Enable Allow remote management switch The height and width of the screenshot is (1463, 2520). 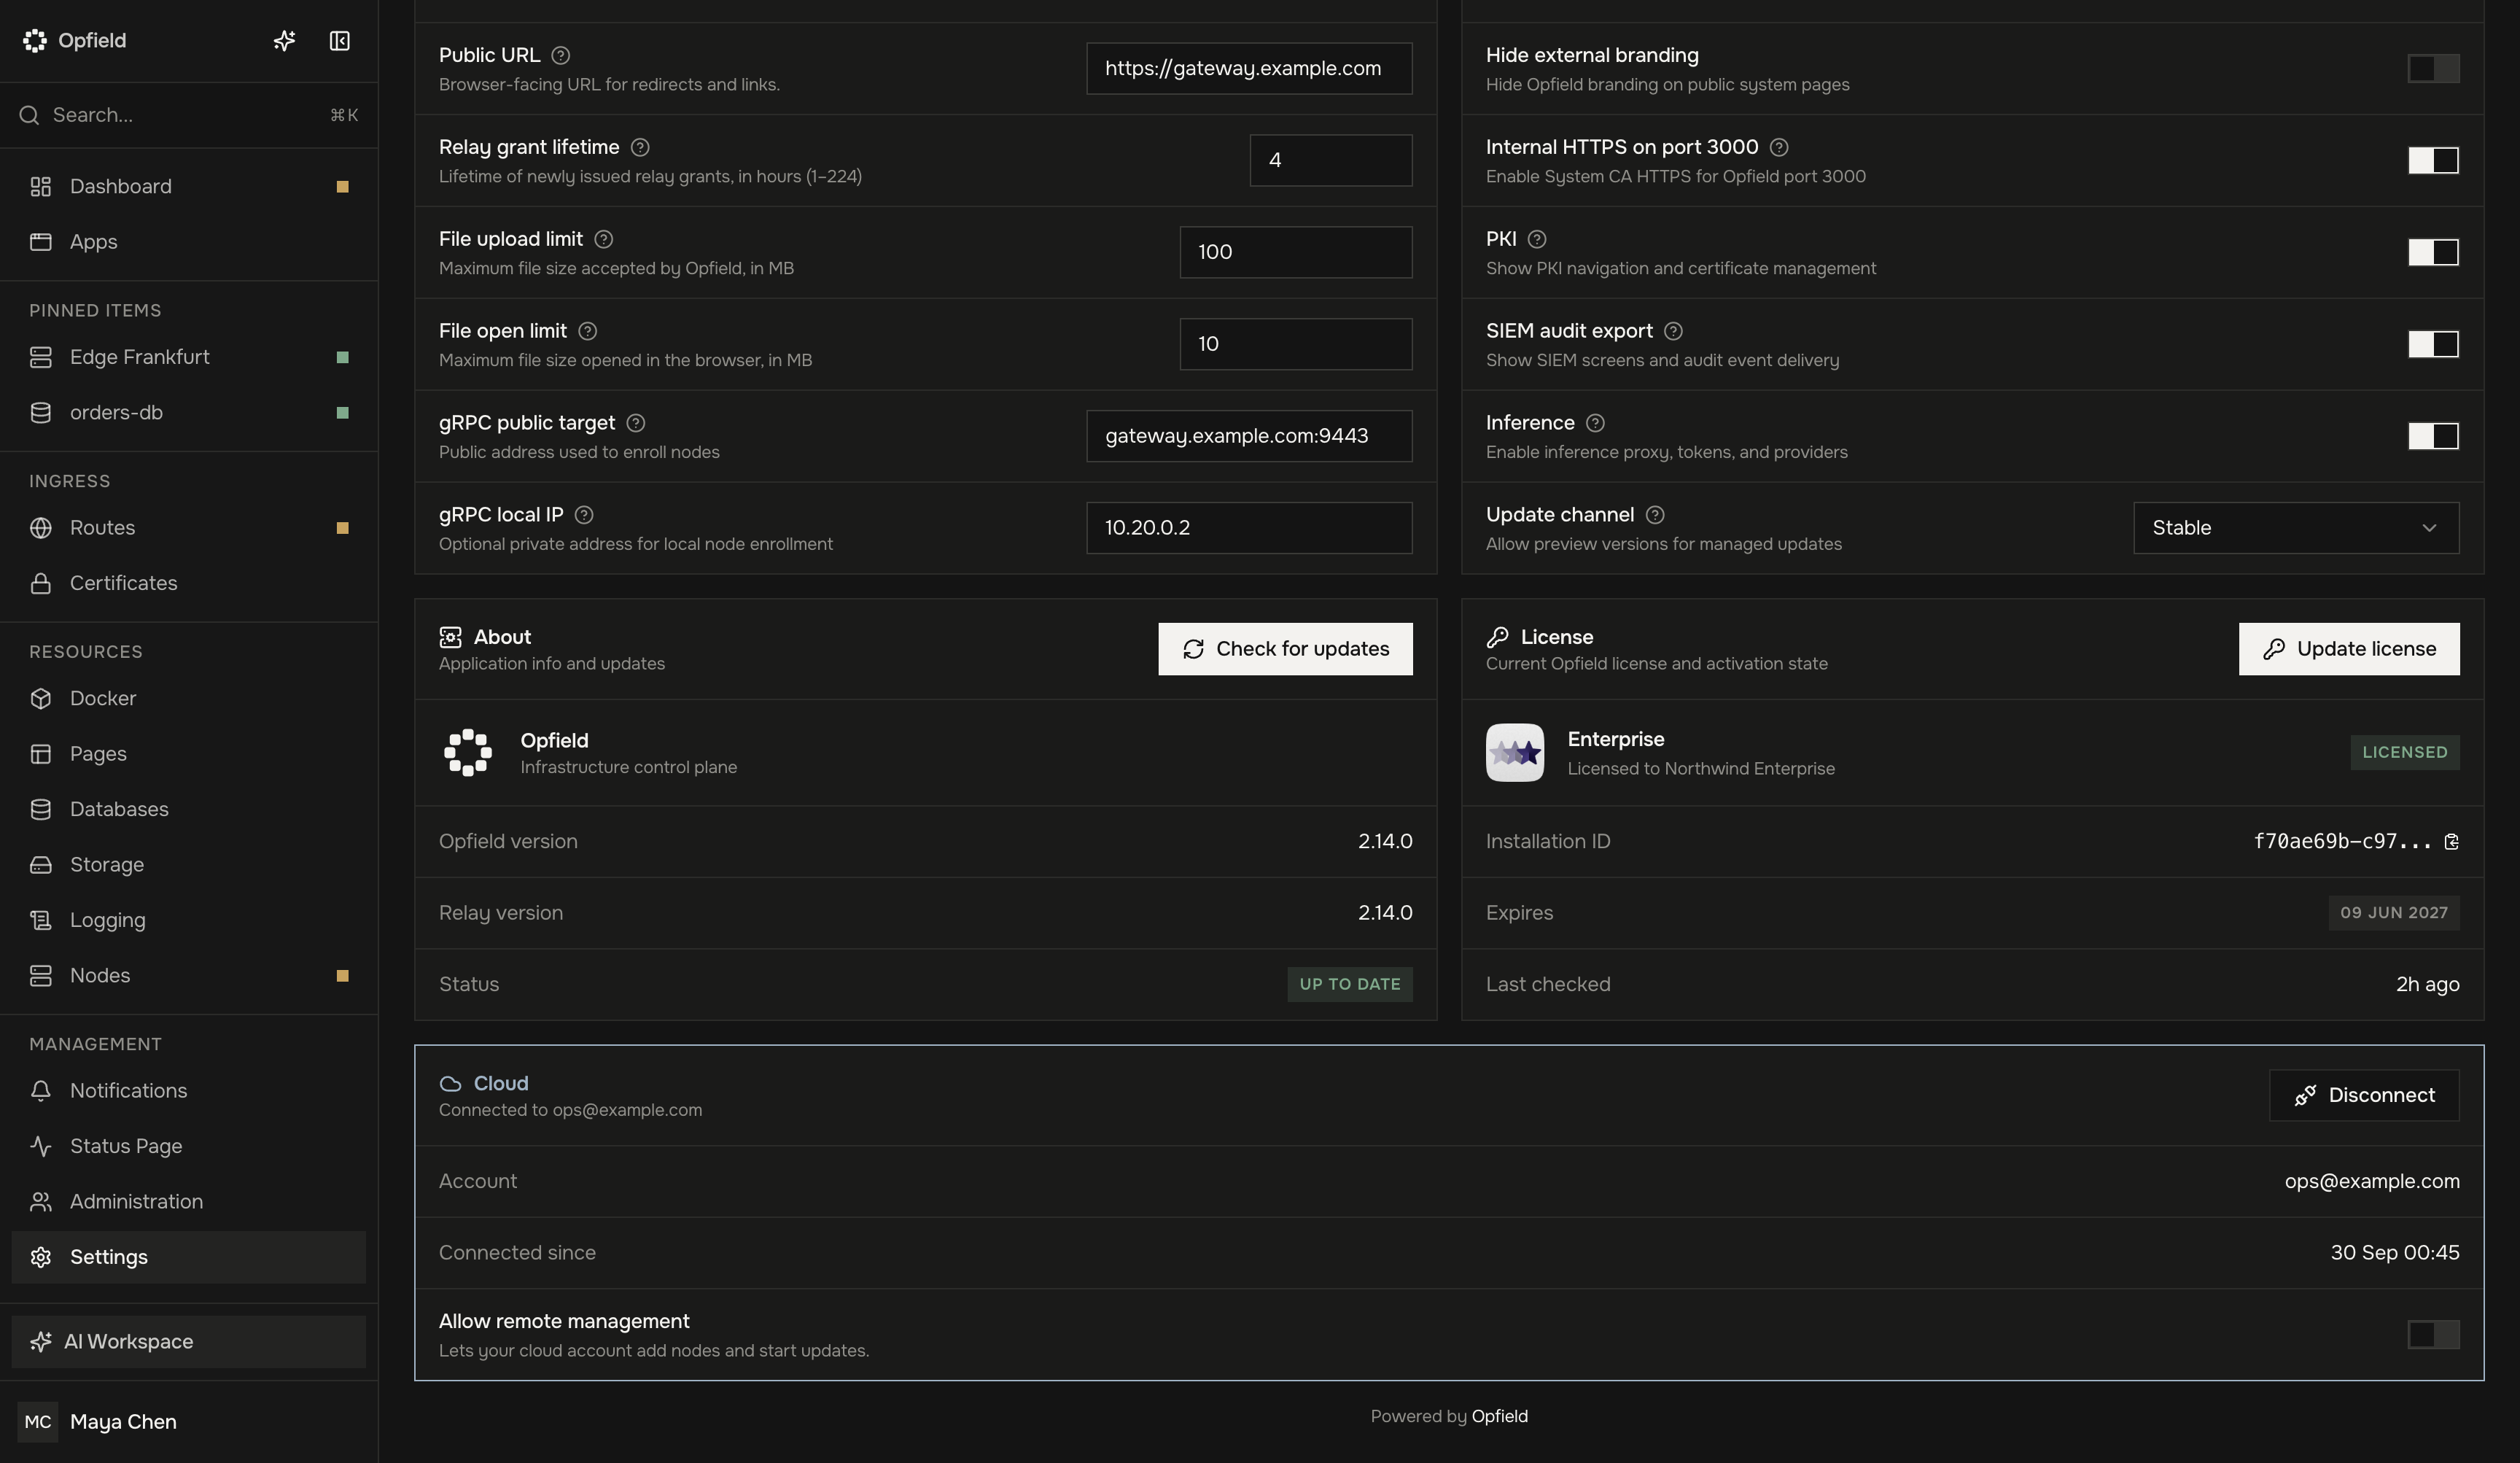pyautogui.click(x=2433, y=1335)
